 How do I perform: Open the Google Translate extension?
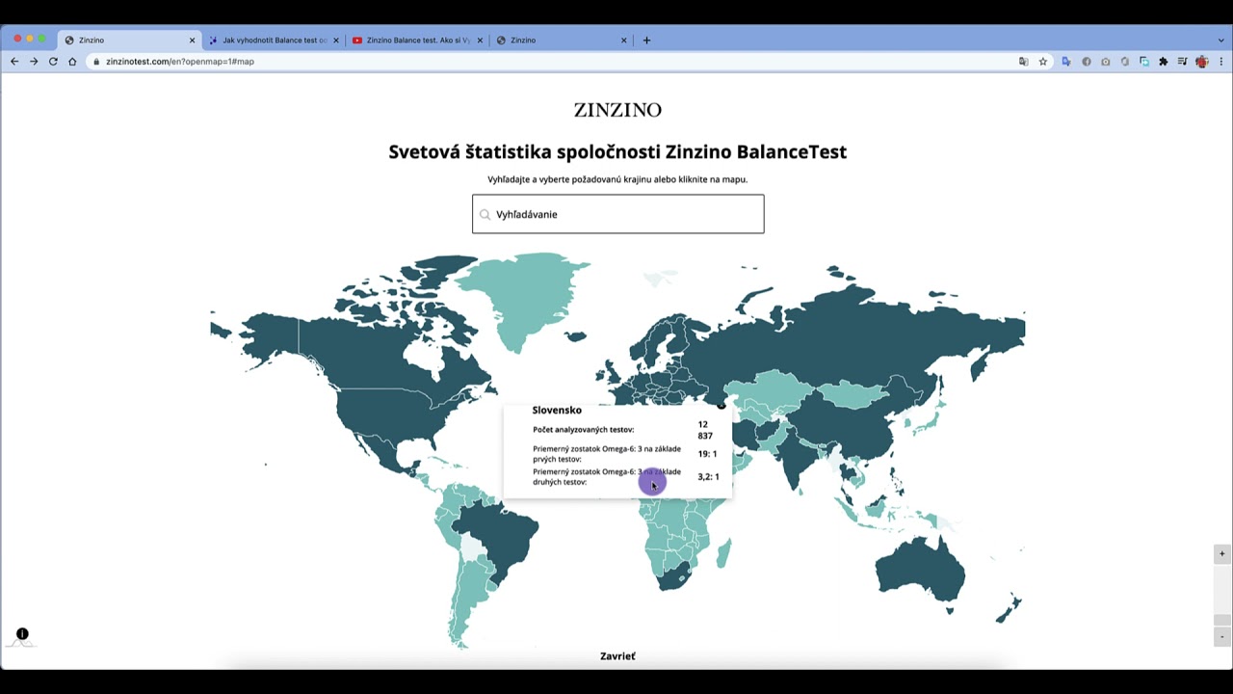[x=1066, y=62]
